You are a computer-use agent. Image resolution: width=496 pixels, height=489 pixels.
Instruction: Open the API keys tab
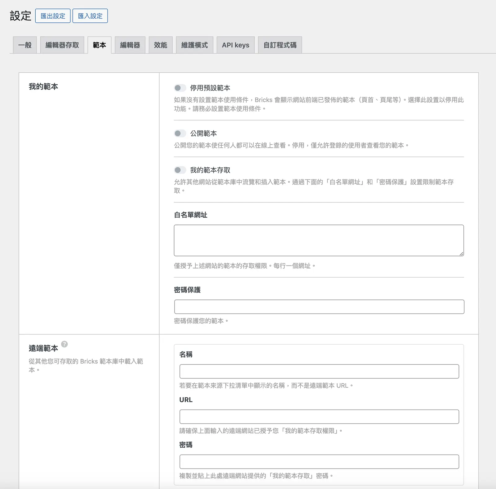pos(236,45)
